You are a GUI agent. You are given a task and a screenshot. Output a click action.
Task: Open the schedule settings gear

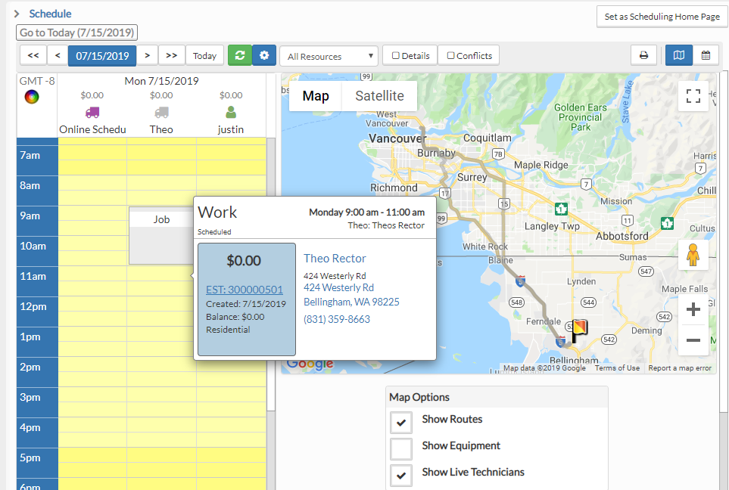263,54
